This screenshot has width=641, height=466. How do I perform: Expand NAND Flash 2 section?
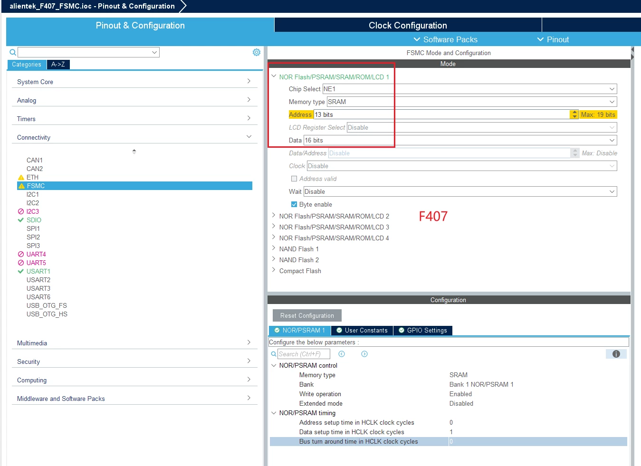click(274, 259)
